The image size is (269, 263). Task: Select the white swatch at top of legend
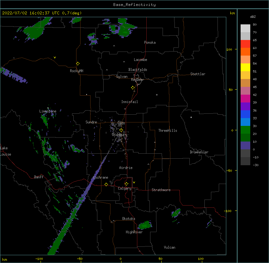pos(245,28)
